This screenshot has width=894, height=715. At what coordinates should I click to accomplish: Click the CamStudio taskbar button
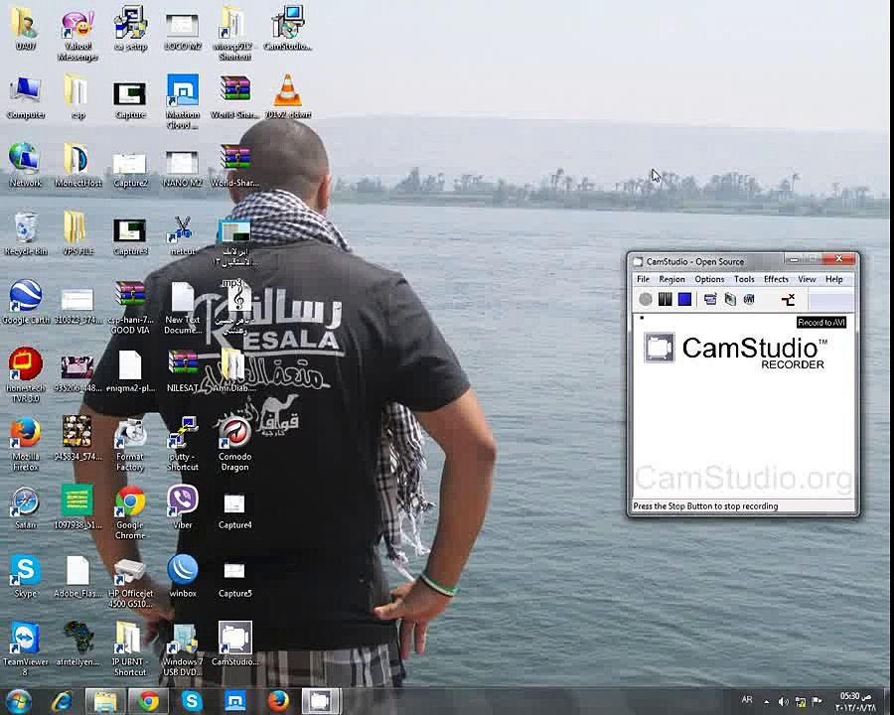321,701
